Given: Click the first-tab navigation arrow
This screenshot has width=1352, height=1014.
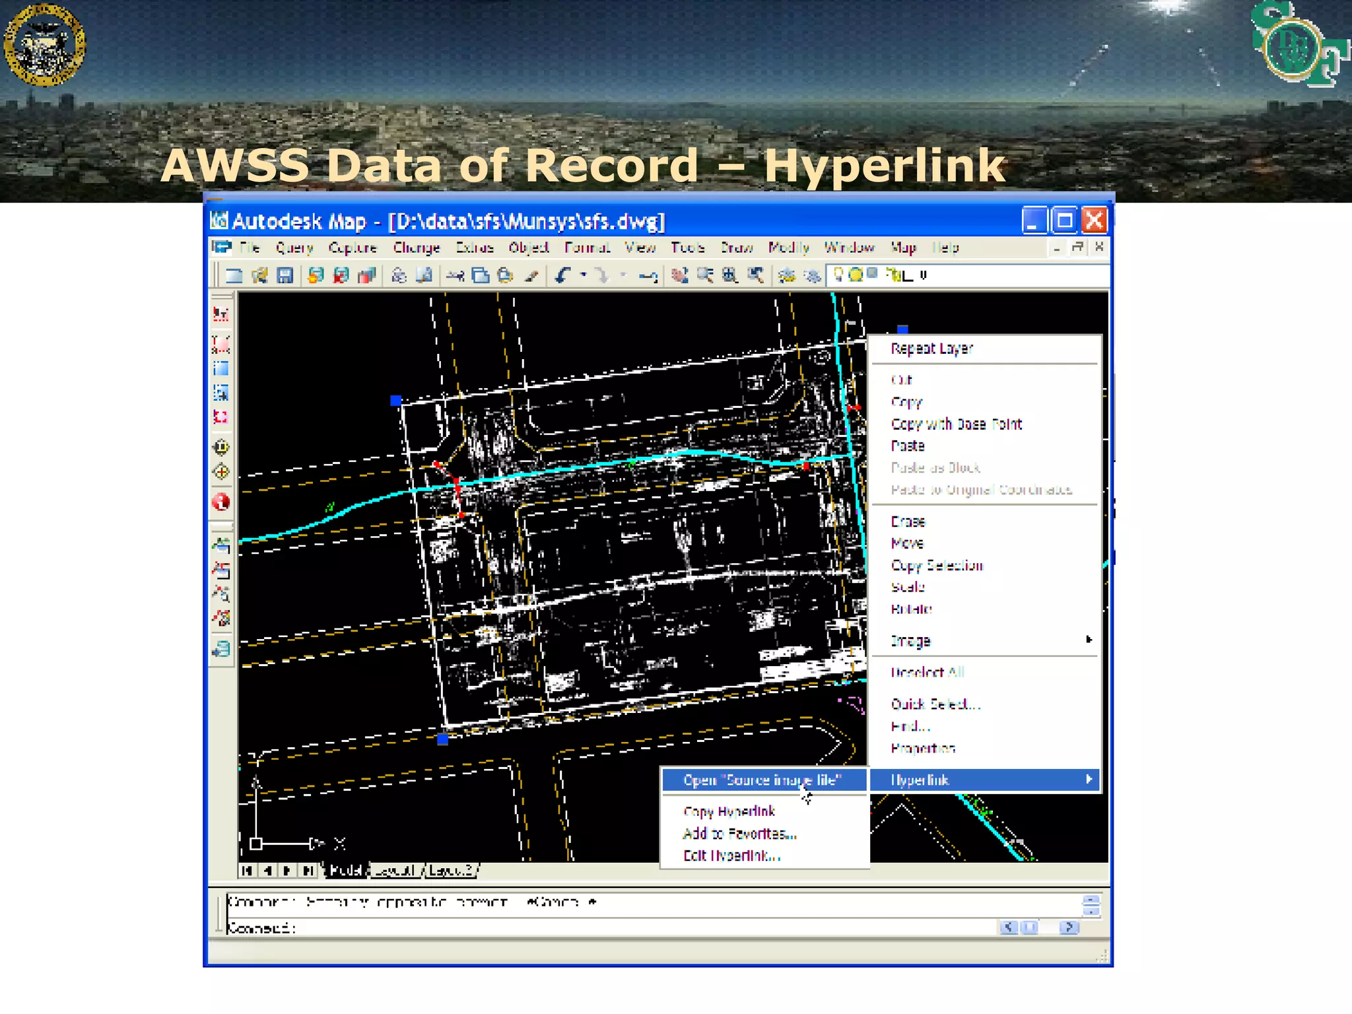Looking at the screenshot, I should click(x=247, y=870).
